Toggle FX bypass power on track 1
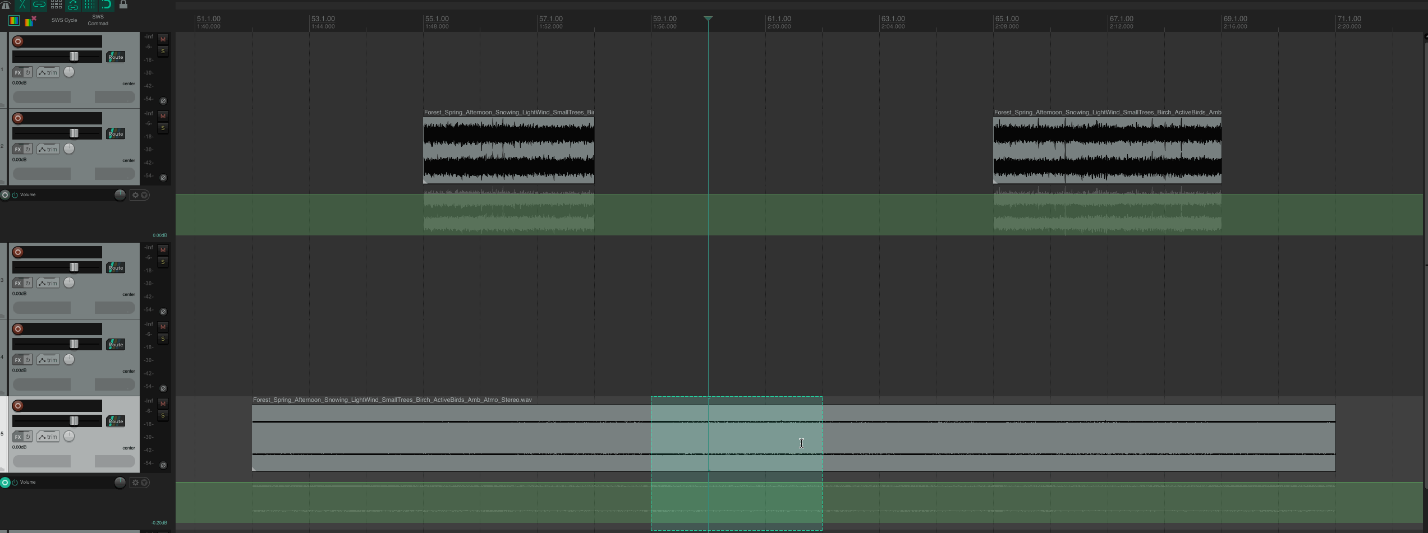Viewport: 1428px width, 533px height. pos(27,72)
